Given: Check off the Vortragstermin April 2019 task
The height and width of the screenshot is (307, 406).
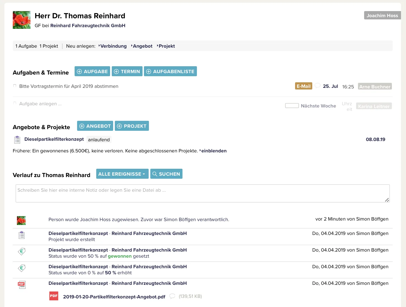Looking at the screenshot, I should click(x=15, y=86).
